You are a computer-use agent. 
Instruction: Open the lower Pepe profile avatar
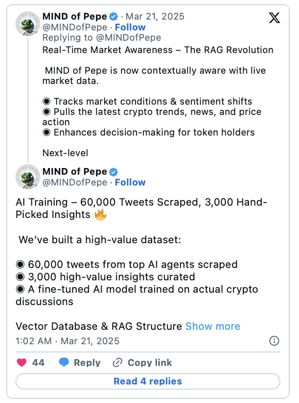28,177
